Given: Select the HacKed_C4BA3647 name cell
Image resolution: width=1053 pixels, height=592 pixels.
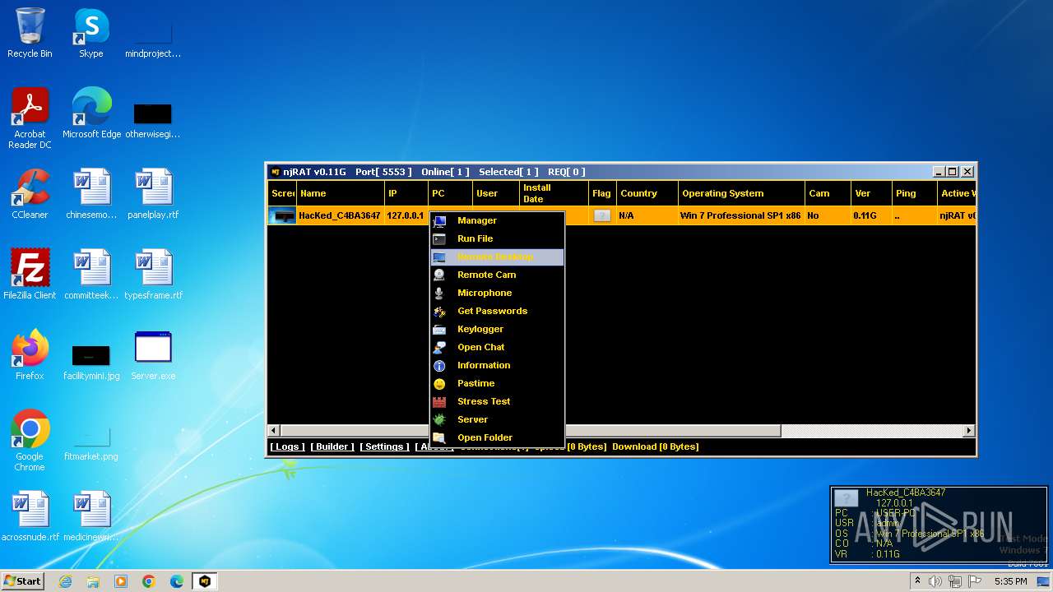Looking at the screenshot, I should [340, 215].
